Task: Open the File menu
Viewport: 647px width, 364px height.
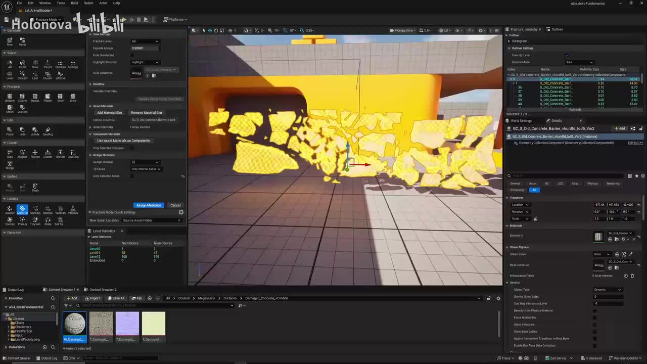Action: click(19, 3)
